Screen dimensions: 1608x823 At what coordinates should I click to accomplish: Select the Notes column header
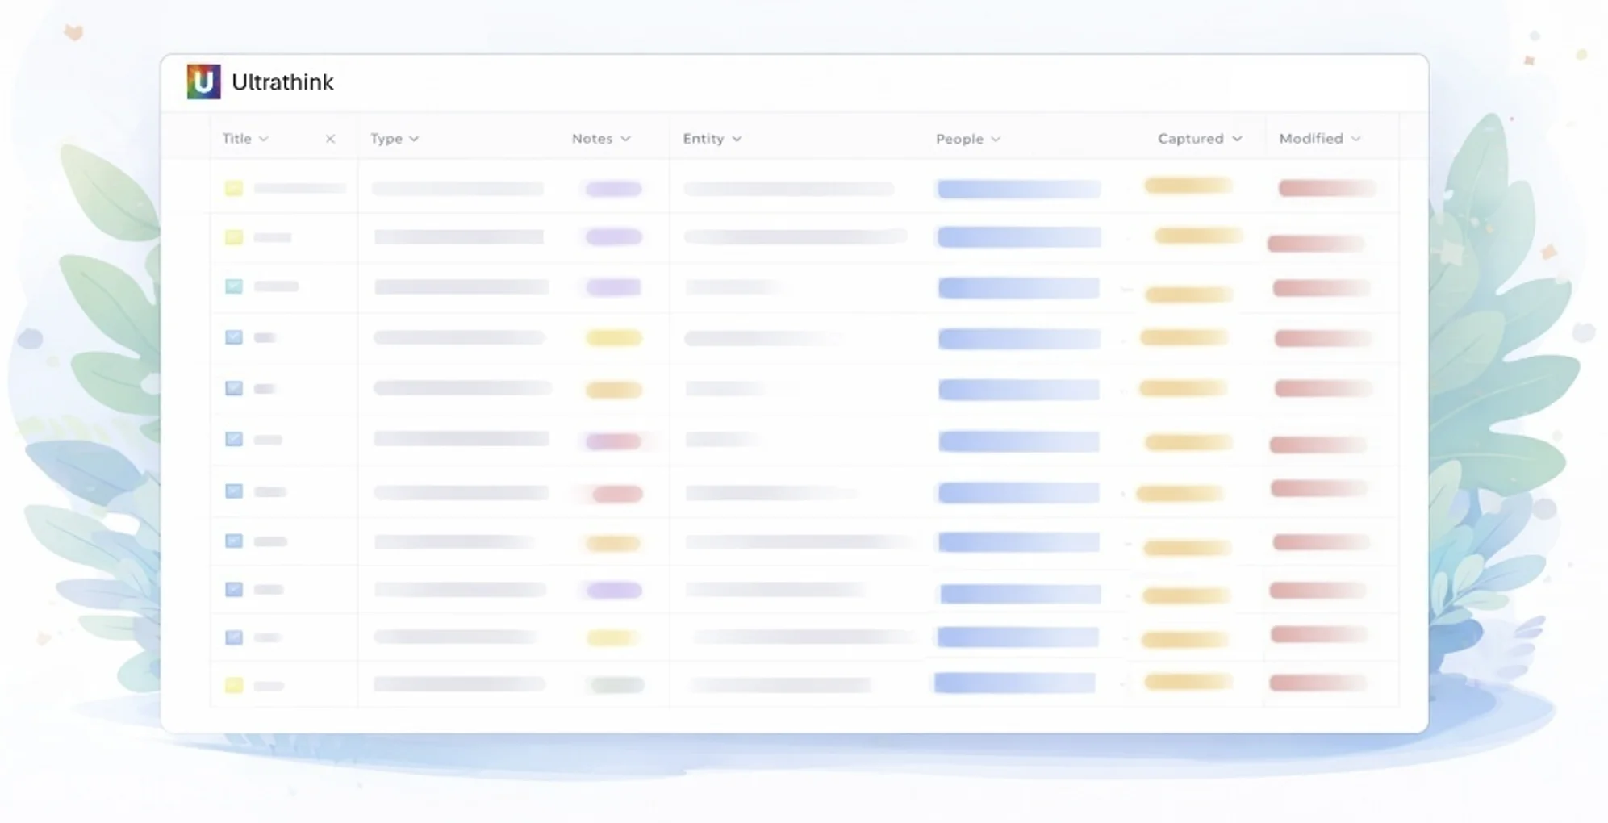point(600,138)
